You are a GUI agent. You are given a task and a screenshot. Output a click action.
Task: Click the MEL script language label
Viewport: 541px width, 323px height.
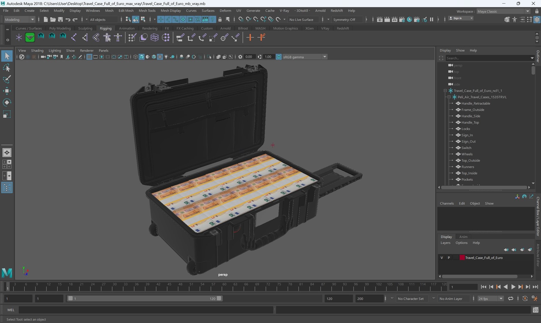[x=11, y=310]
